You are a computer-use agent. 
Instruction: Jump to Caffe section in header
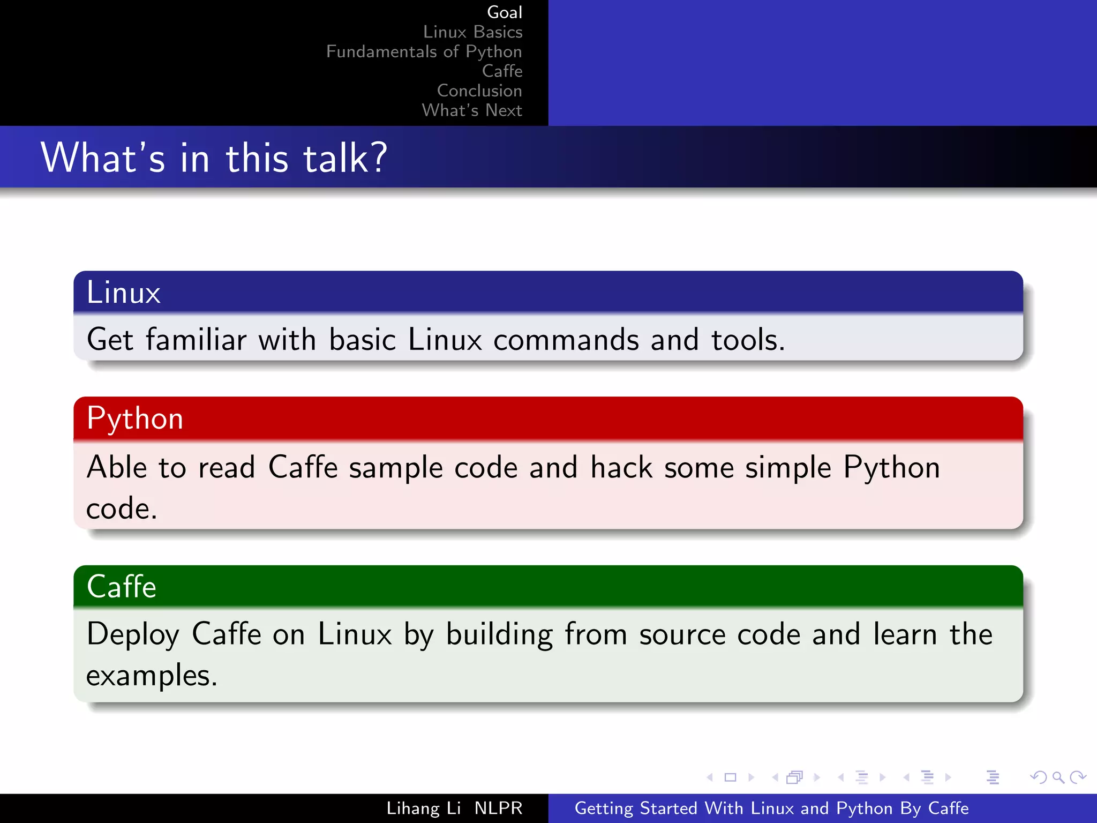point(502,71)
